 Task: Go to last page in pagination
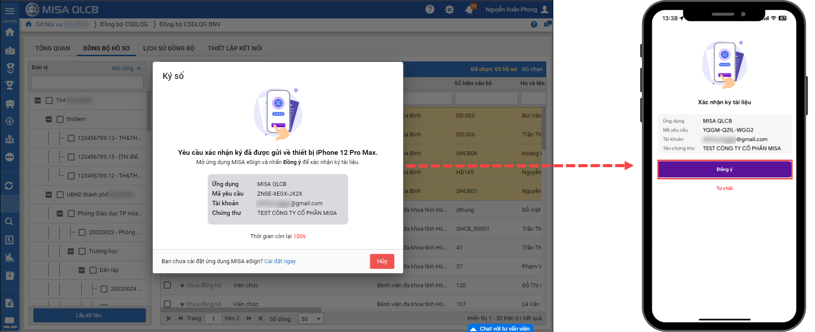261,318
